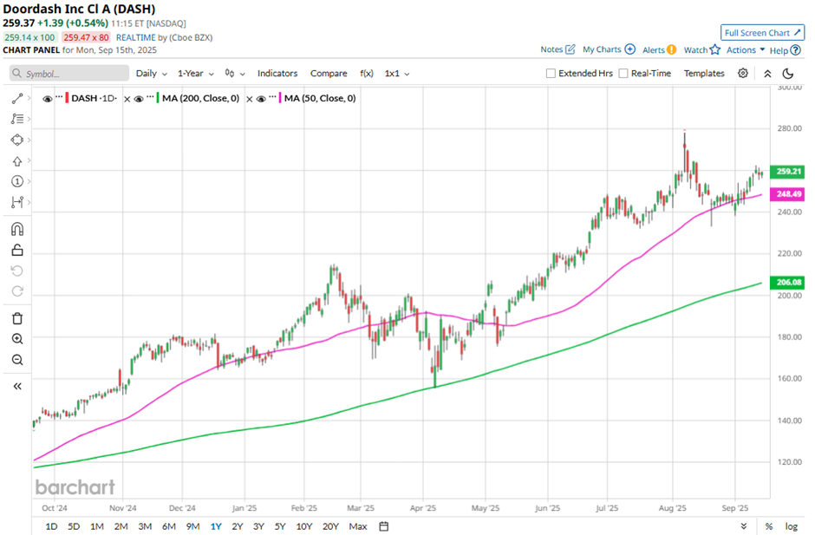Viewport: 815px width, 535px height.
Task: Remove the MA 200 indicator
Action: [x=127, y=99]
